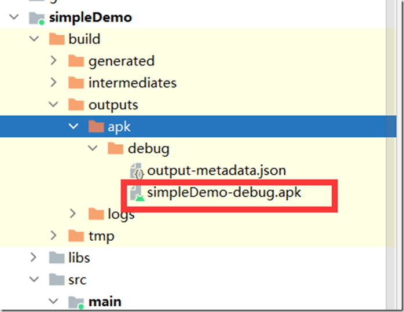This screenshot has height=312, width=404.
Task: Expand the intermediates folder arrow
Action: pos(53,83)
